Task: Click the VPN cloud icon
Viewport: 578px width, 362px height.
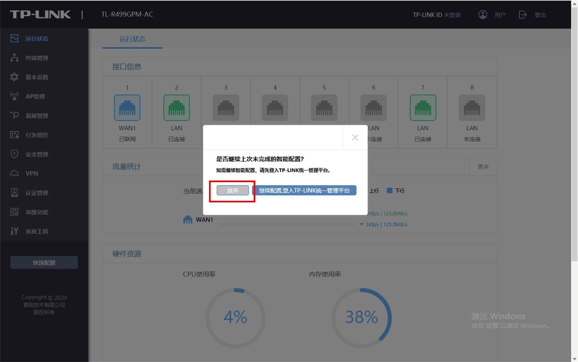Action: pos(14,173)
